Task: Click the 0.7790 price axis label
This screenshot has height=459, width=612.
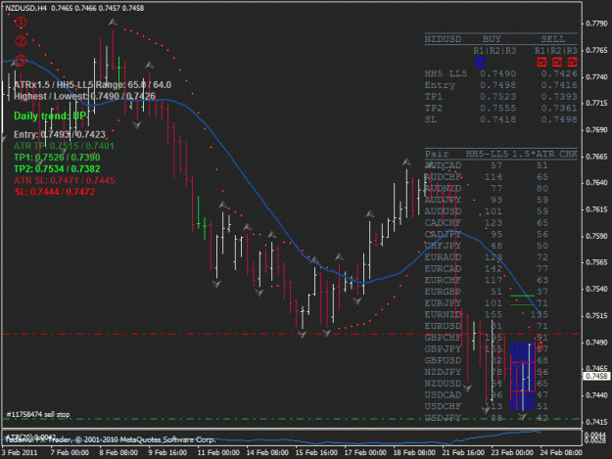Action: coord(596,23)
